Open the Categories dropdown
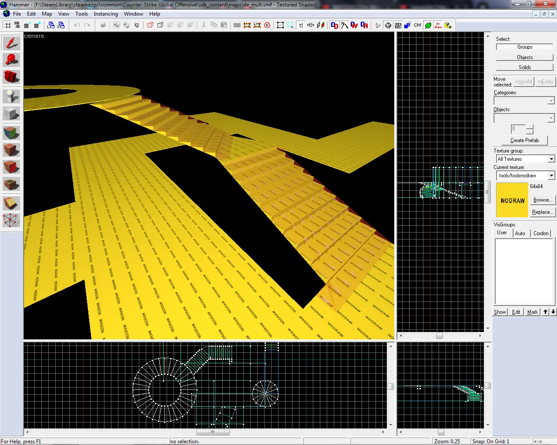Image resolution: width=557 pixels, height=445 pixels. tap(524, 100)
